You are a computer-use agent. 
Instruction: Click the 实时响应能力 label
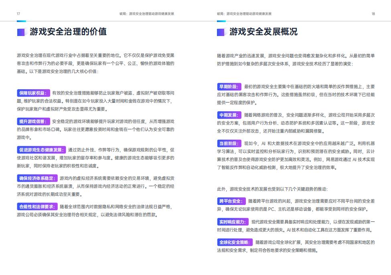coord(233,222)
